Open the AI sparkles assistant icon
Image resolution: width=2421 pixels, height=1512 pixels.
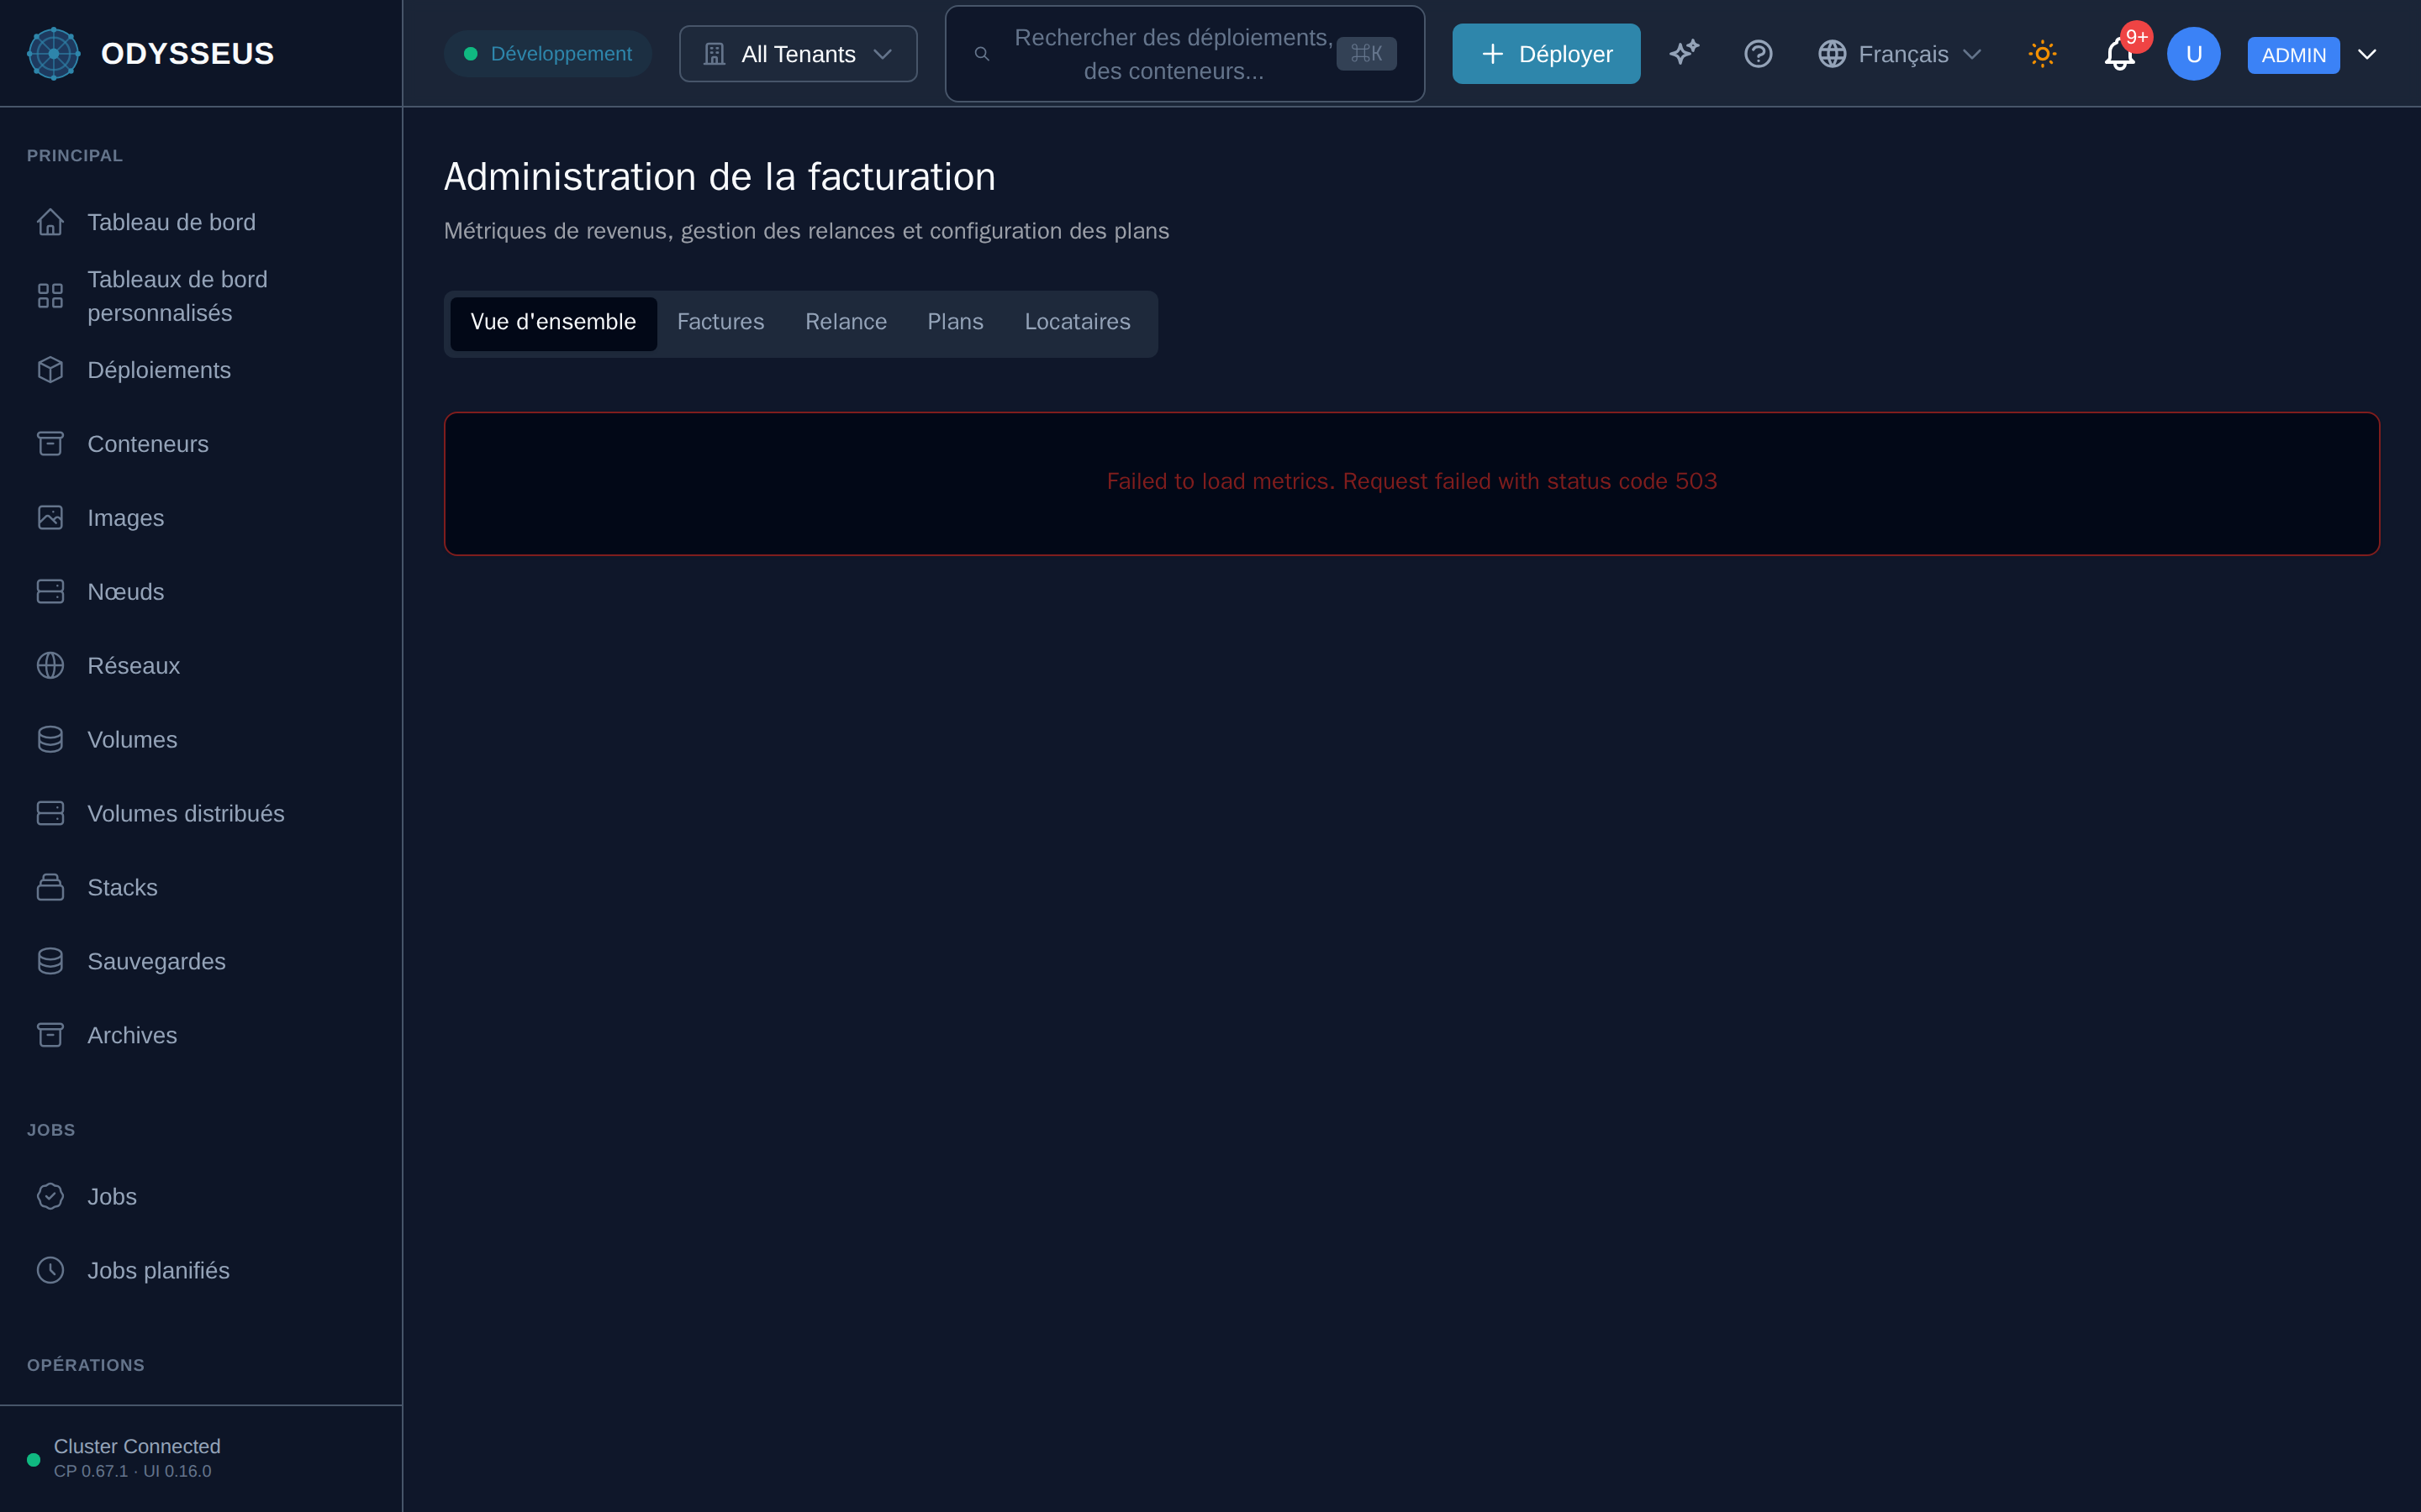1685,54
